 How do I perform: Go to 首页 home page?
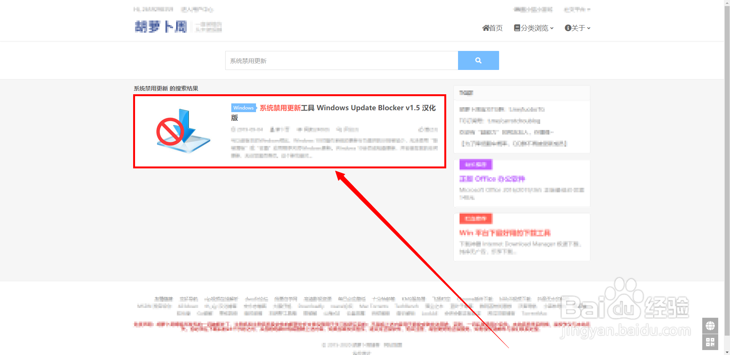[492, 28]
